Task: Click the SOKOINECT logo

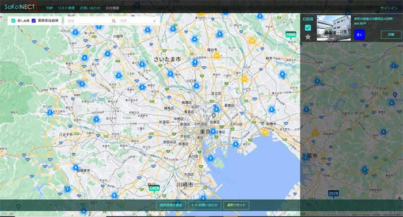Action: (20, 7)
